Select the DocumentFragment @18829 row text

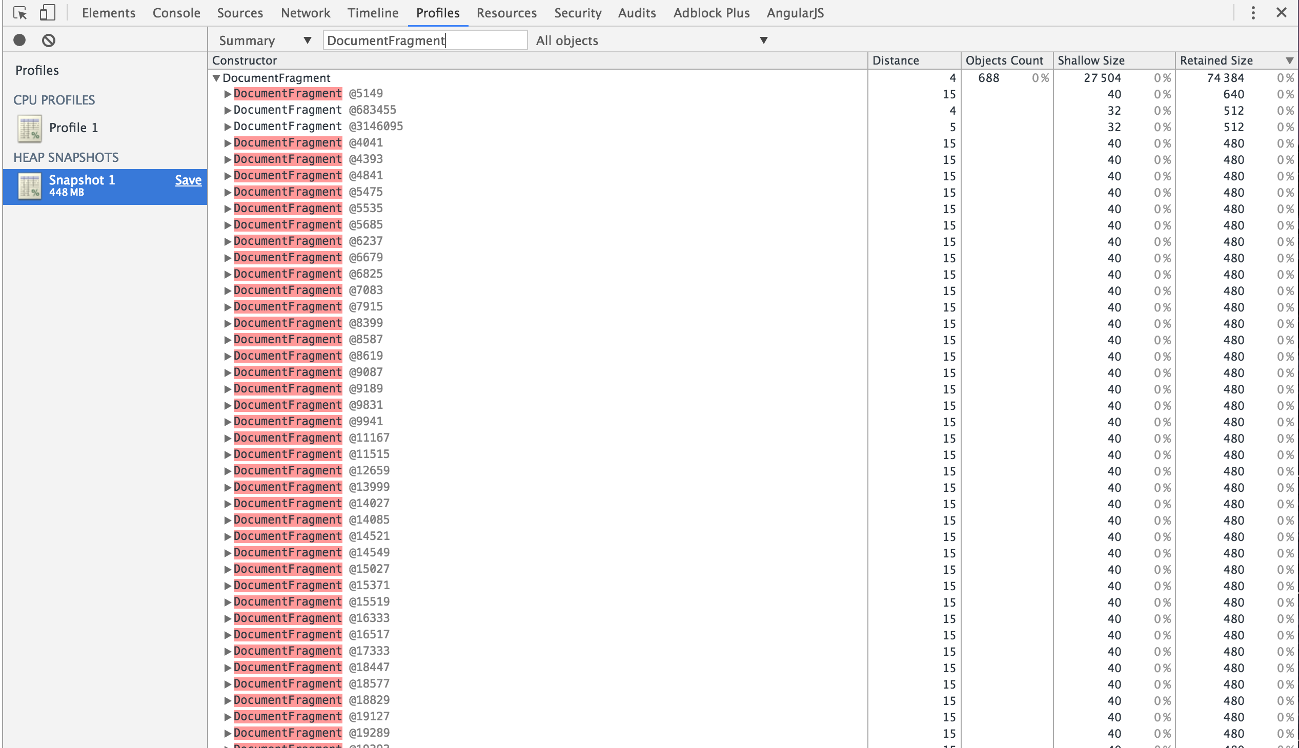[x=312, y=700]
